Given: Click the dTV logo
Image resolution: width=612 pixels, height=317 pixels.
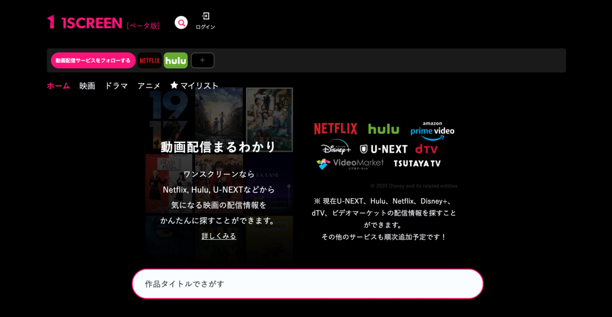Looking at the screenshot, I should 426,149.
